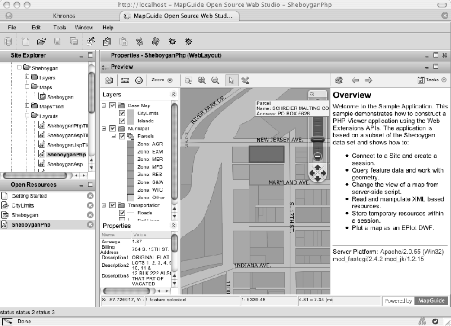
Task: Click the open folder icon in main toolbar
Action: 41,41
